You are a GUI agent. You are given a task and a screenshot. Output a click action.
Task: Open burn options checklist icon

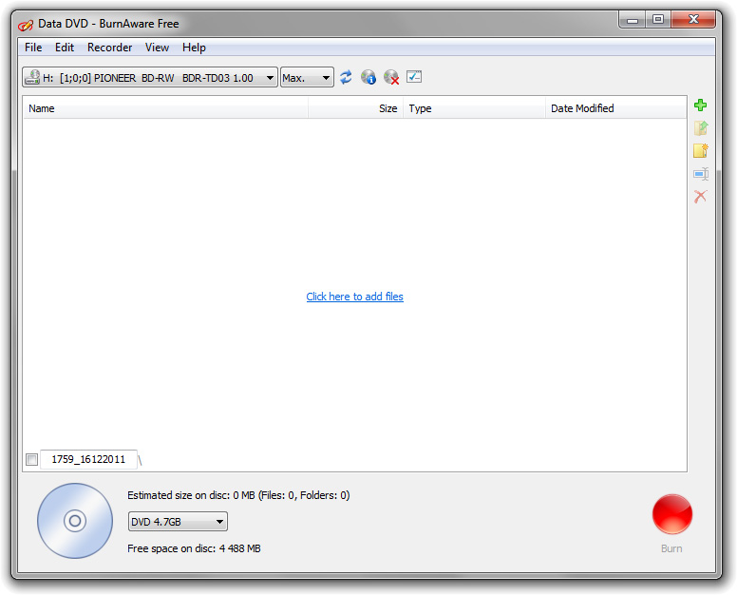click(414, 77)
